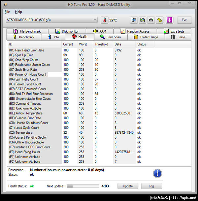Click the 98784247840 data value

(x=124, y=133)
